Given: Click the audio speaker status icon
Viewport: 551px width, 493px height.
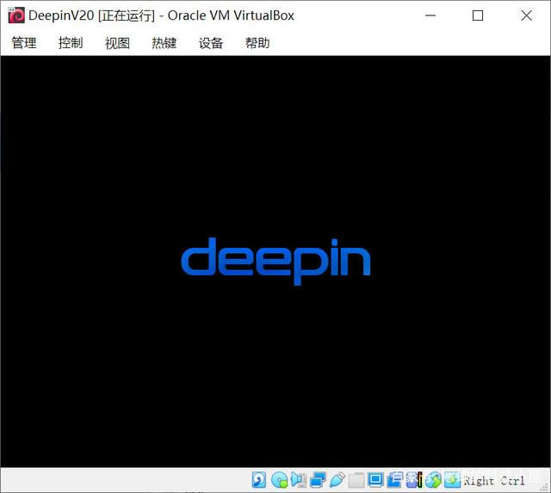Looking at the screenshot, I should (299, 480).
